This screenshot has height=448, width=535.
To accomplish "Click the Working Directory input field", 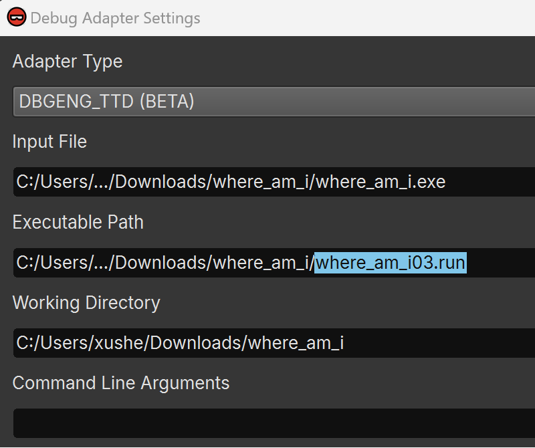I will point(274,343).
